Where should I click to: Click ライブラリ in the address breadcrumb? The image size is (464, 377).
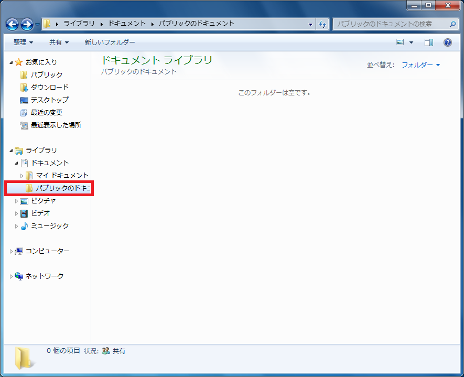79,24
